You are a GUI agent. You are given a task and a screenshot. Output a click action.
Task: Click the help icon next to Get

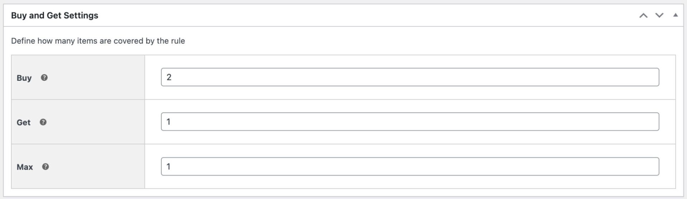[x=43, y=122]
